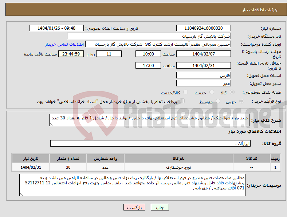This screenshot has height=217, width=287.
Task: Click the بازگشت (back) button
Action: [x=134, y=207]
